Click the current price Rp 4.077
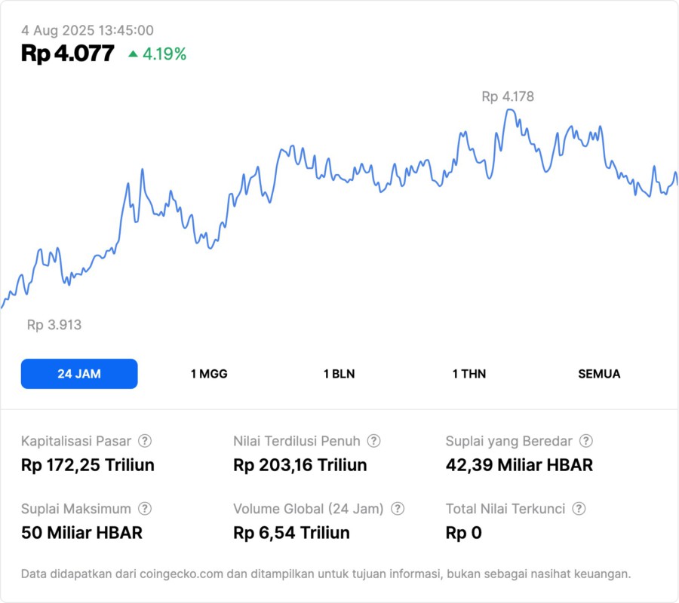Image resolution: width=679 pixels, height=603 pixels. [68, 54]
